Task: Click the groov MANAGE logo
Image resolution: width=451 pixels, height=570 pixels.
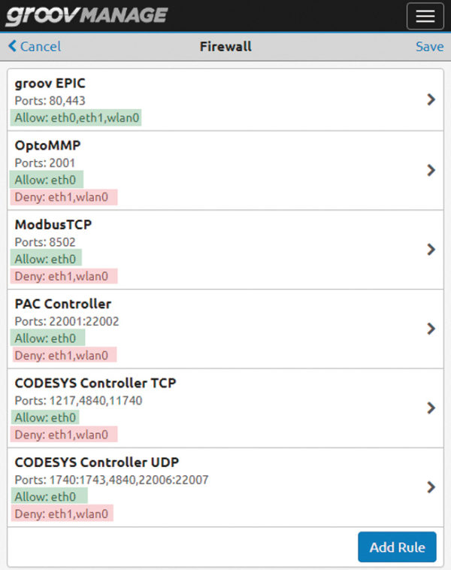Action: [87, 16]
